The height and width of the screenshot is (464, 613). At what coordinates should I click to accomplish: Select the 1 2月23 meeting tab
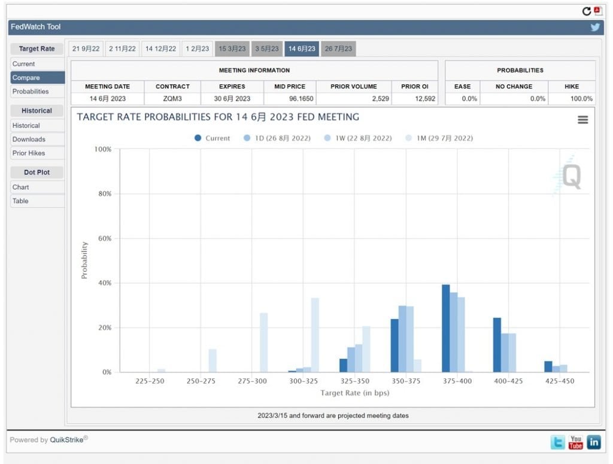198,49
